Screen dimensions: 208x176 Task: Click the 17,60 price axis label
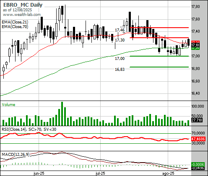[x=195, y=19]
